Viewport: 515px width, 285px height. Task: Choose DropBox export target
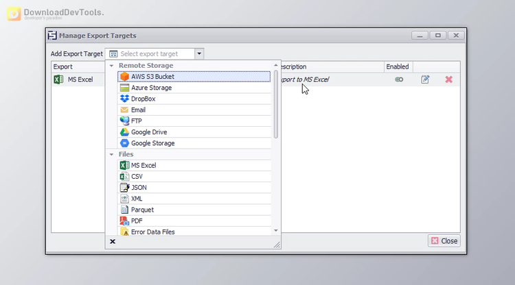click(x=194, y=99)
